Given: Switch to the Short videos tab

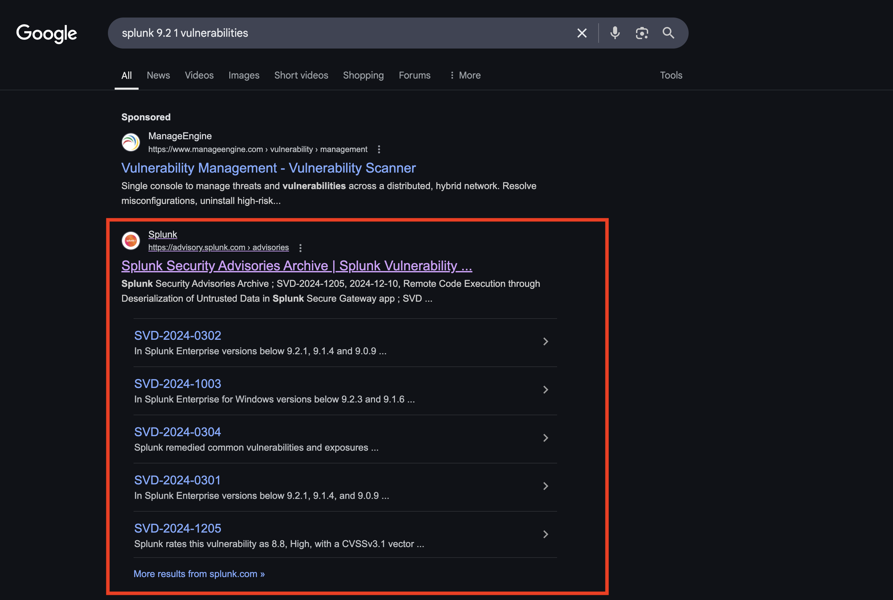Looking at the screenshot, I should 301,76.
